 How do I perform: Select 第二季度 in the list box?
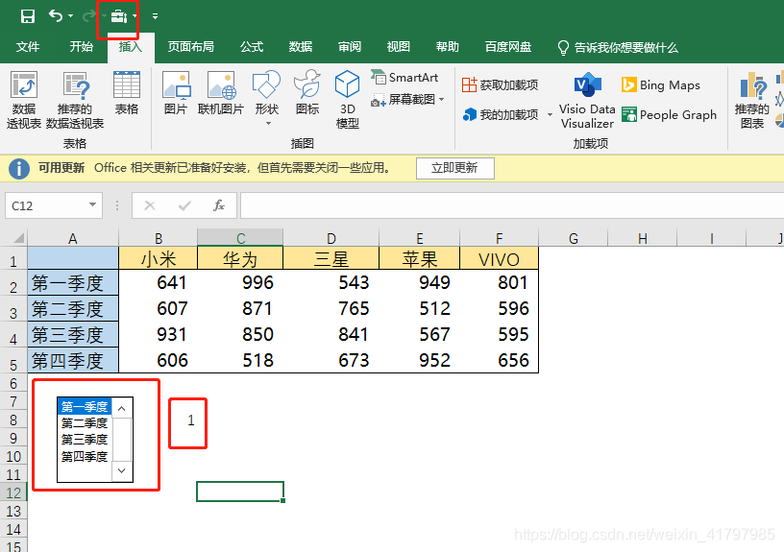(x=85, y=423)
